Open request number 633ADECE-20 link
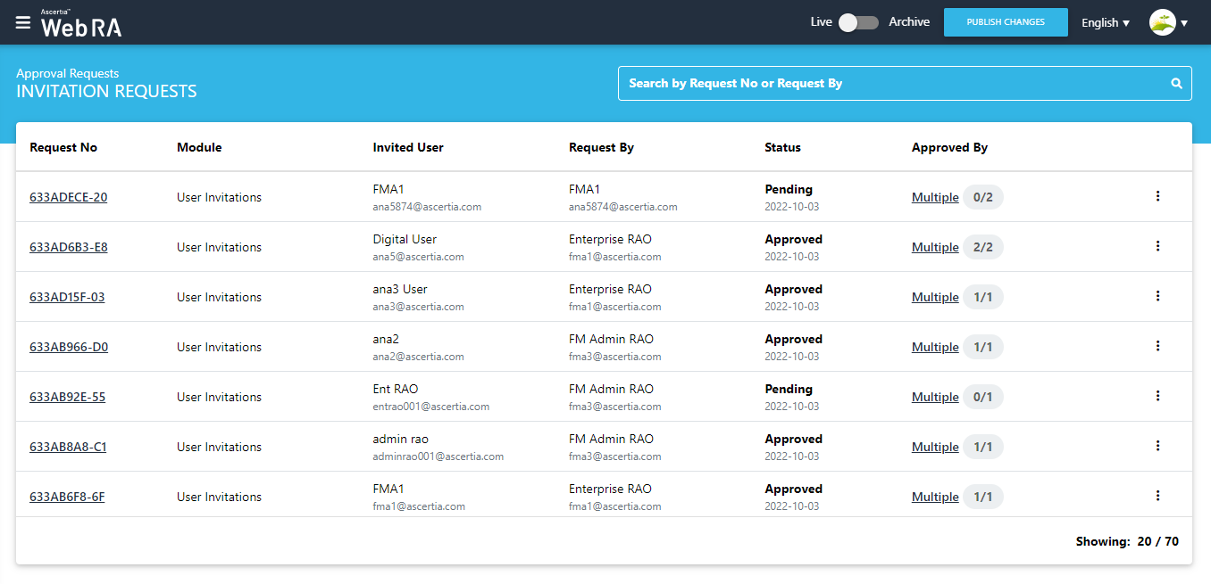This screenshot has width=1211, height=584. (68, 197)
